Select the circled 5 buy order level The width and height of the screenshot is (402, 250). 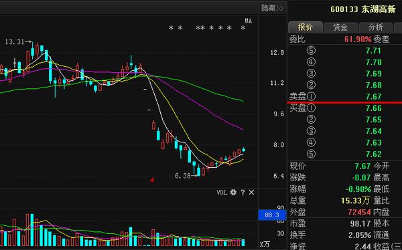click(311, 154)
